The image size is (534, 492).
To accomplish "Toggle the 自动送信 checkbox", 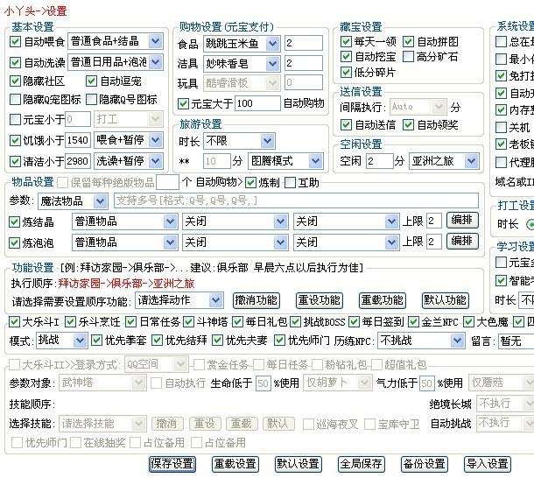I will click(346, 125).
